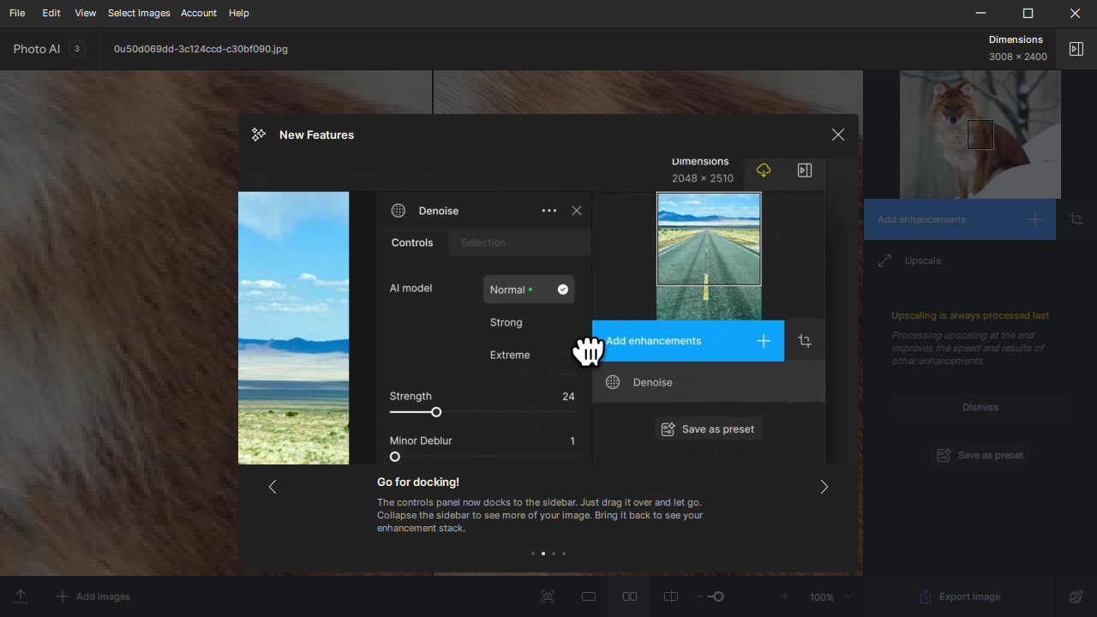Click the crop tool icon beside Add enhancements
This screenshot has width=1097, height=617.
click(x=1076, y=219)
